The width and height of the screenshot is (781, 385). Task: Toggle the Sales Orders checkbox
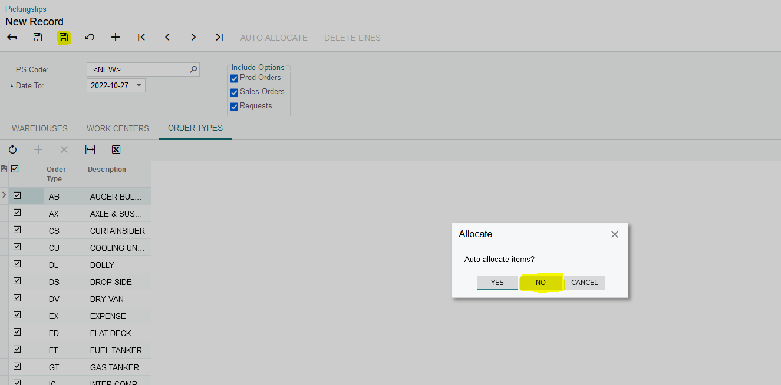pos(234,92)
